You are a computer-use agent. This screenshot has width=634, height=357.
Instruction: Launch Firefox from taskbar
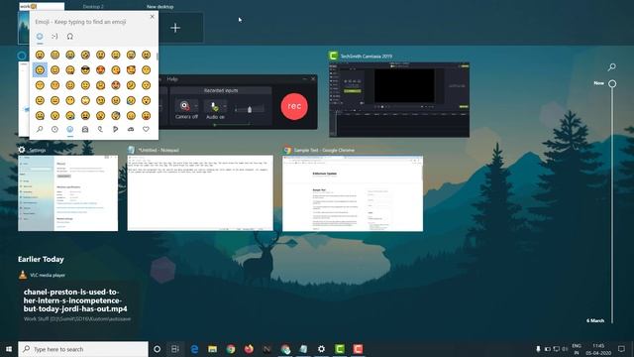249,349
